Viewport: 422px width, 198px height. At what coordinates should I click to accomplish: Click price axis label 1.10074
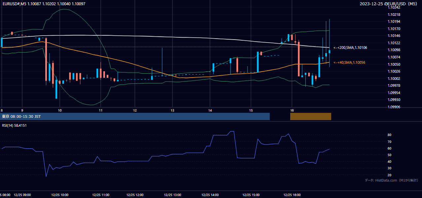point(394,57)
